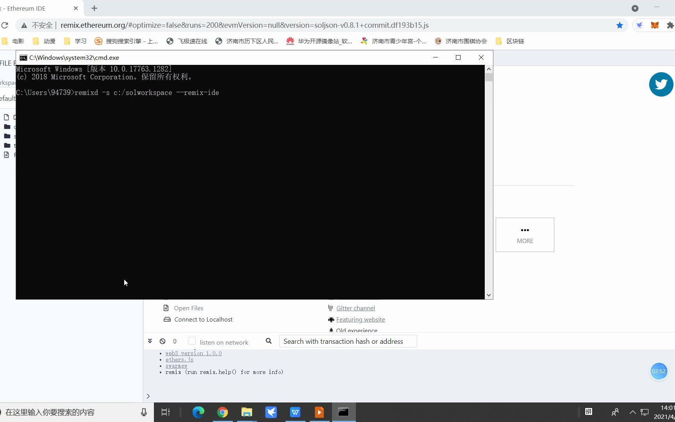The image size is (675, 422).
Task: Click the cmd scrollbar thumb
Action: pos(489,77)
